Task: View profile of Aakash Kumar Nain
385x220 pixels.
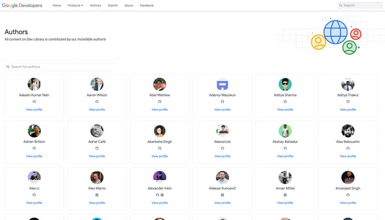Action: [34, 109]
